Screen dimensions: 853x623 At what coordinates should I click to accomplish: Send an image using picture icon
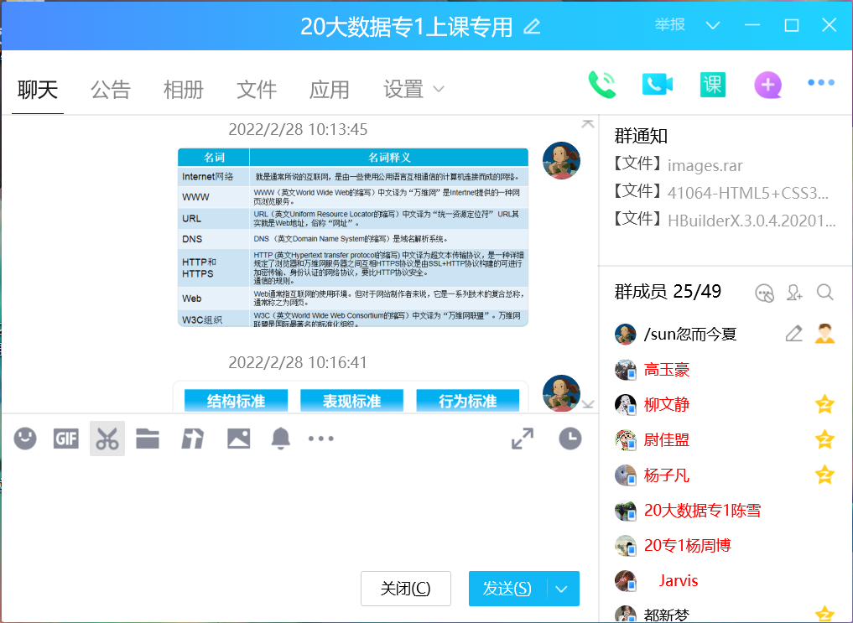point(238,439)
